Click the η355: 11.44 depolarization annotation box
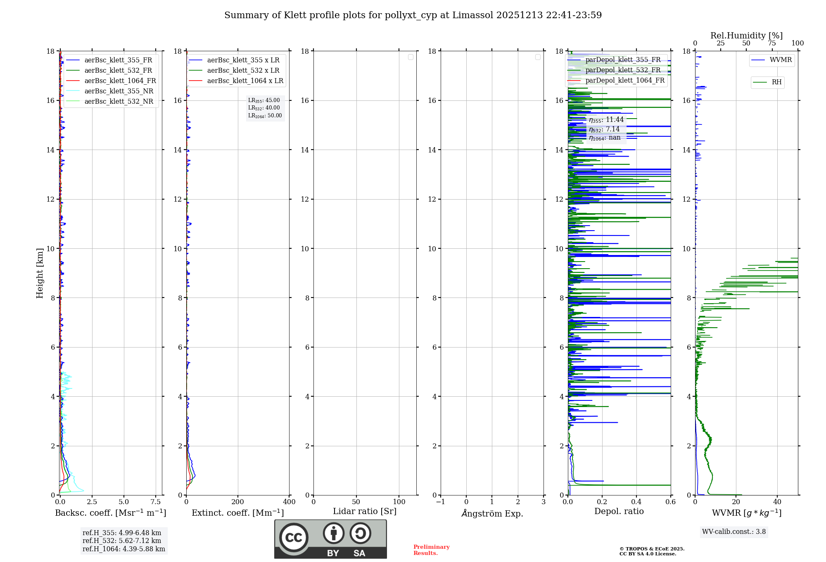This screenshot has width=826, height=562. (x=606, y=120)
